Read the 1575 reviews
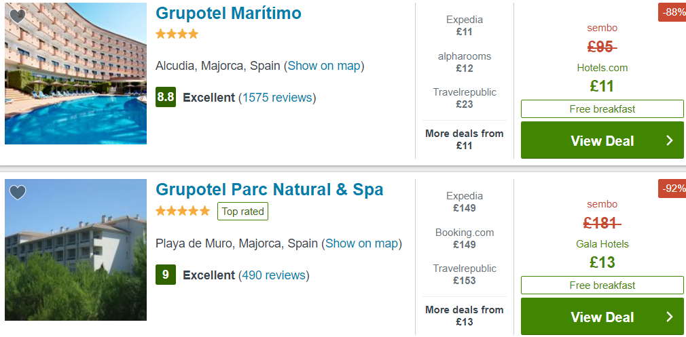 coord(277,98)
